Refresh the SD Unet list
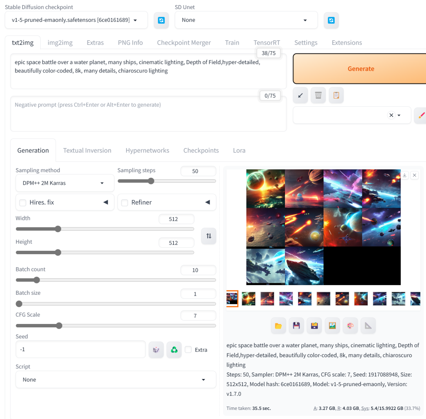 tap(331, 20)
